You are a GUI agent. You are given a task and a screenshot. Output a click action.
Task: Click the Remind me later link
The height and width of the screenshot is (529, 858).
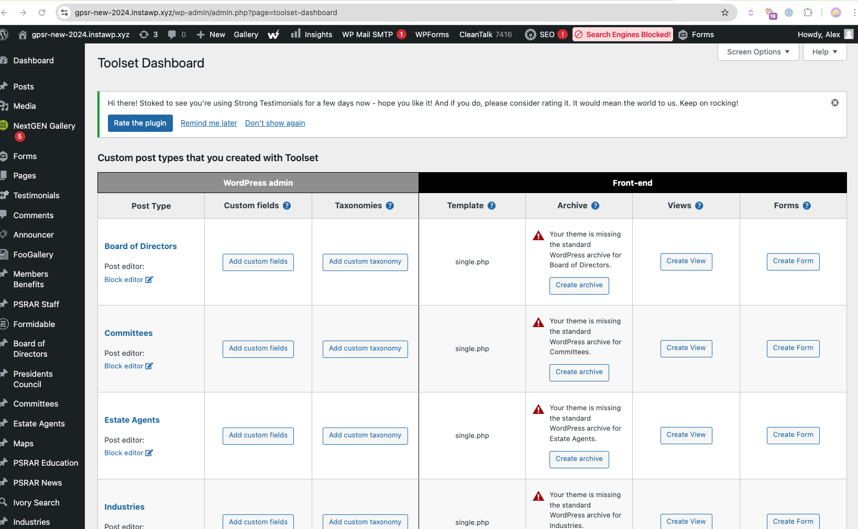(x=209, y=123)
